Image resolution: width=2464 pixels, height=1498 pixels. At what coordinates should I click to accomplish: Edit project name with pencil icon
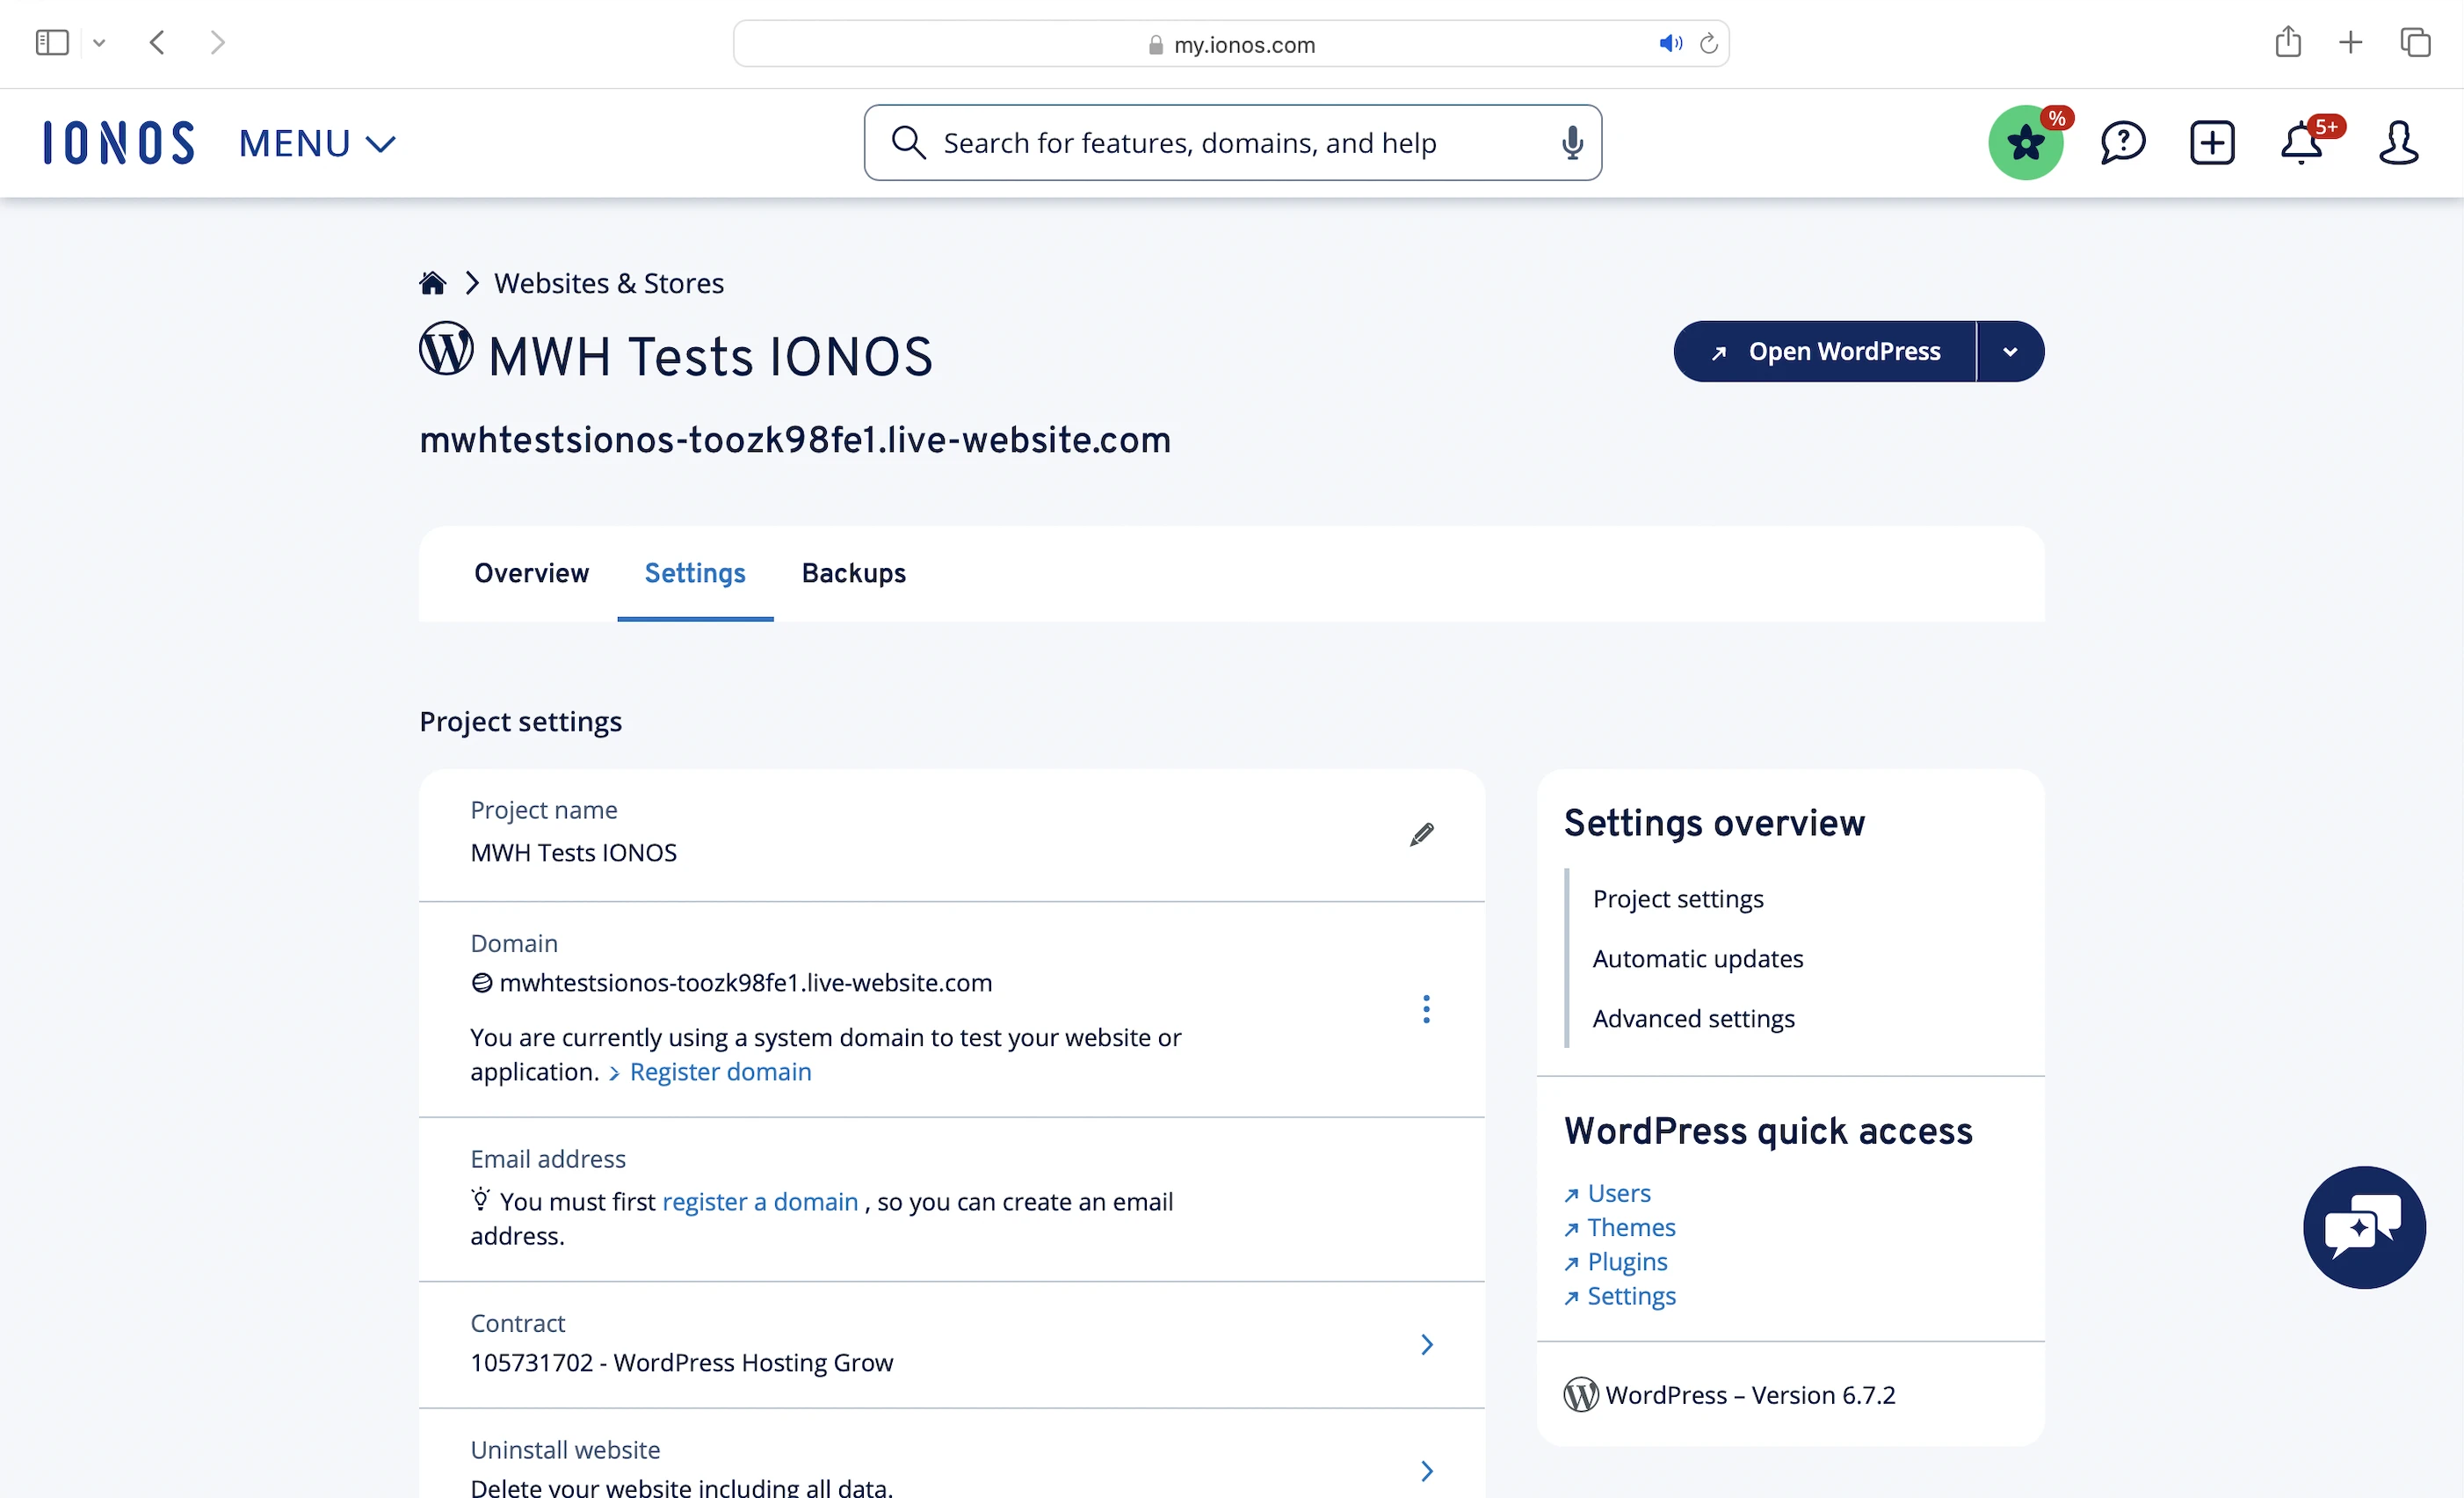click(x=1421, y=834)
